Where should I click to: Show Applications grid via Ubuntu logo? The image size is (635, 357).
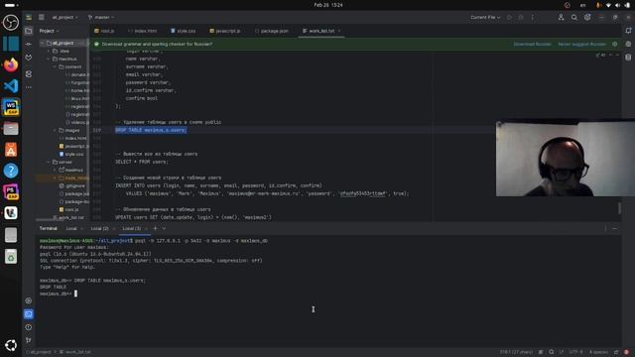point(11,345)
